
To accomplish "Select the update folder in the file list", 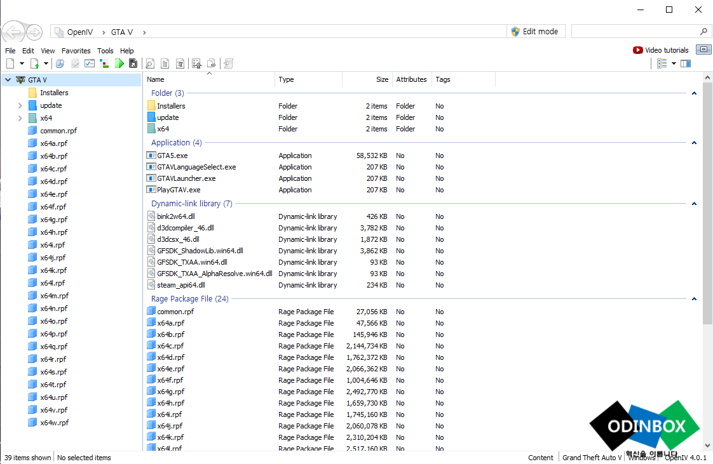I will (x=168, y=117).
